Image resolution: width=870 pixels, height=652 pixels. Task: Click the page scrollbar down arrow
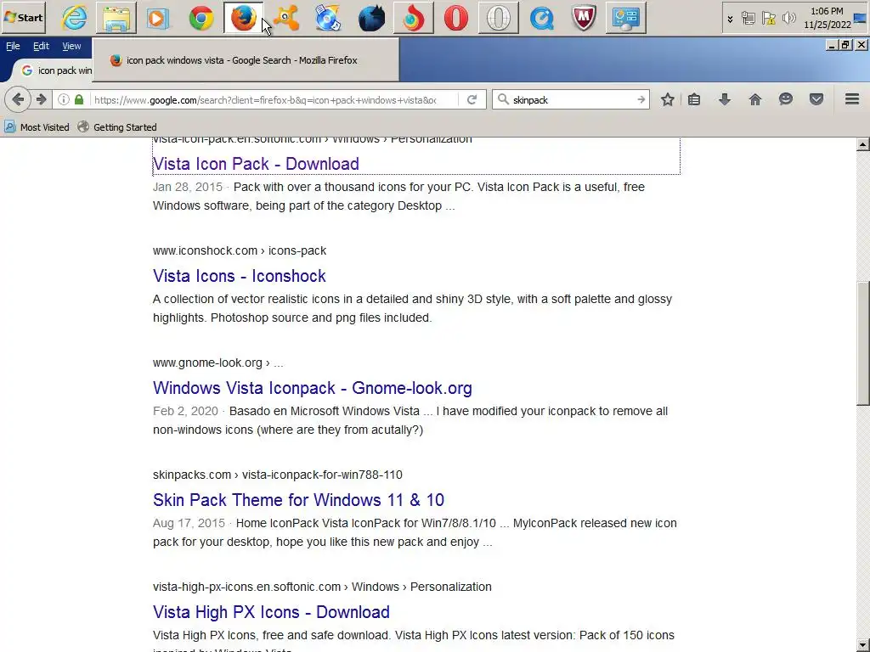(862, 646)
